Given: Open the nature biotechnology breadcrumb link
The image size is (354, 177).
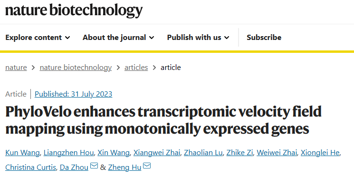Looking at the screenshot, I should point(76,68).
